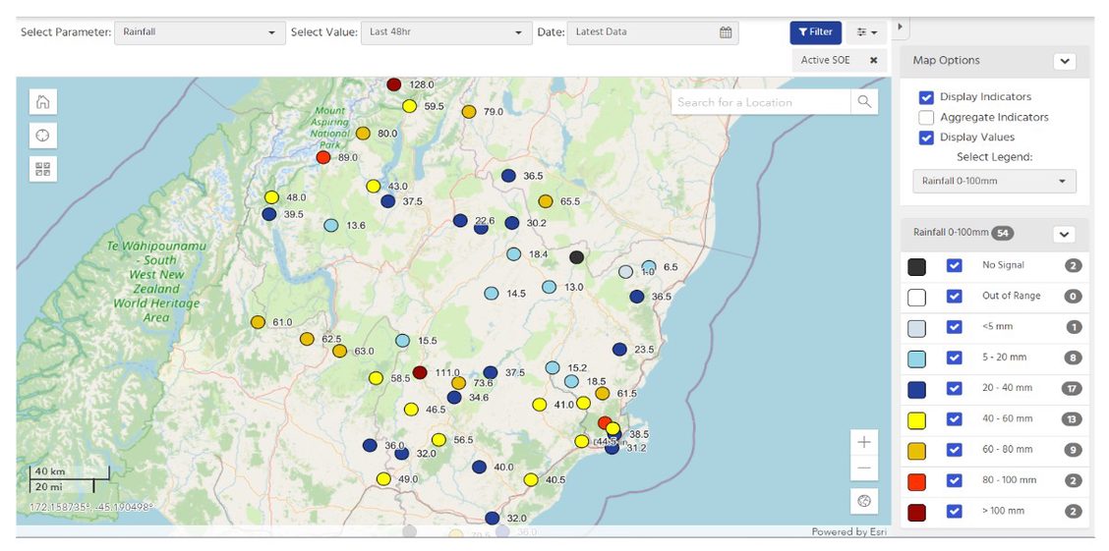The height and width of the screenshot is (551, 1109).
Task: Click the orange 61.0 rainfall marker
Action: point(258,322)
